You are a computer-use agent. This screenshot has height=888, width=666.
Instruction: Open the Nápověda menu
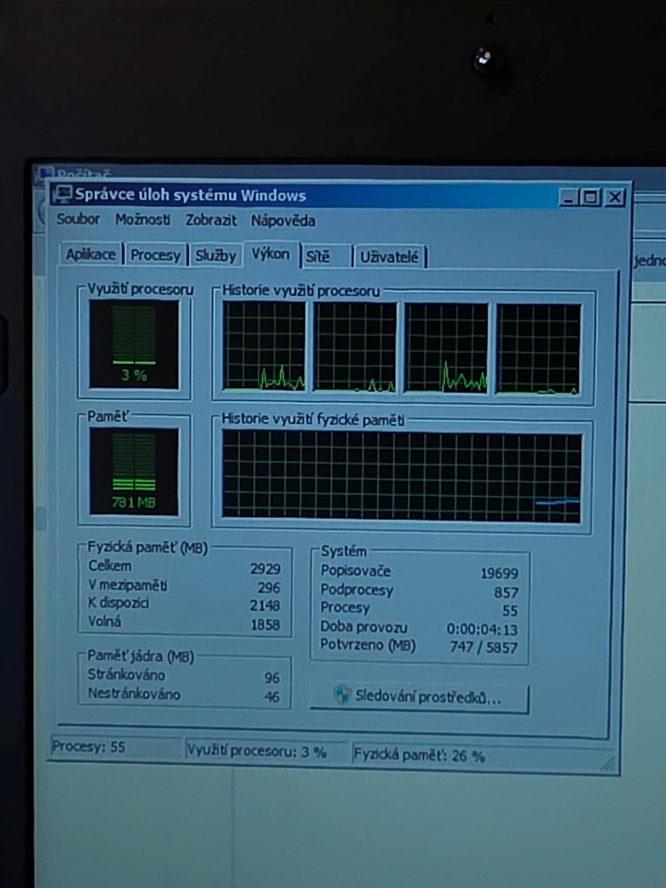(x=282, y=222)
